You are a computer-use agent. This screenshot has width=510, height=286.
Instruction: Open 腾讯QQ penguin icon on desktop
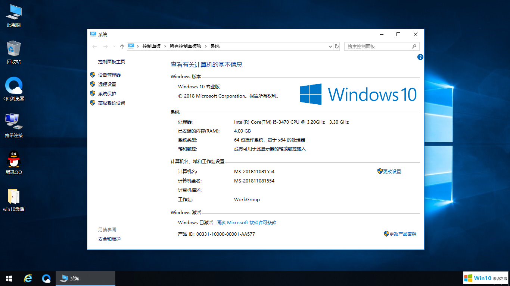point(14,163)
